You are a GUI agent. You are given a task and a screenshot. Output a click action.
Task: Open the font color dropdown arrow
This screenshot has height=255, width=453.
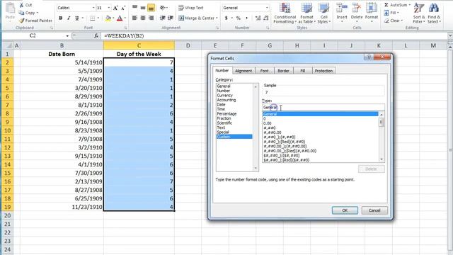tap(125, 18)
